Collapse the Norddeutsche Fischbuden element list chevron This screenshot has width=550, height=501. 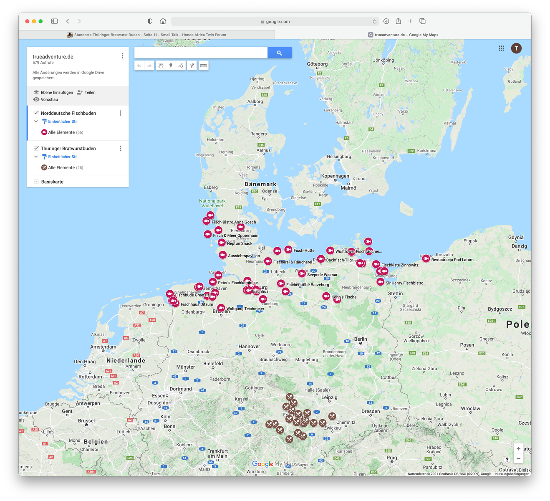click(36, 121)
